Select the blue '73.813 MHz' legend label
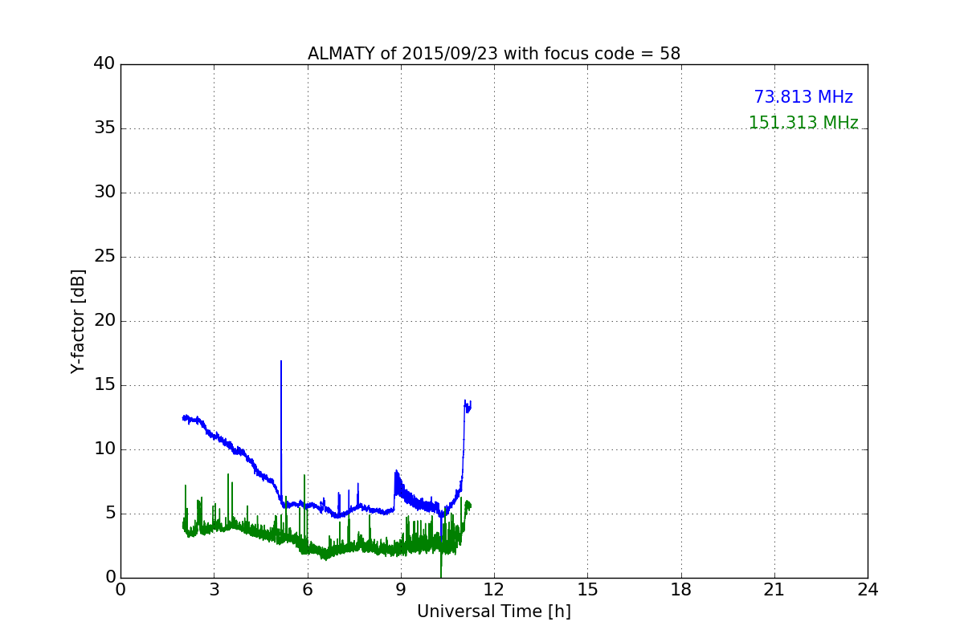This screenshot has width=964, height=642. [x=803, y=97]
